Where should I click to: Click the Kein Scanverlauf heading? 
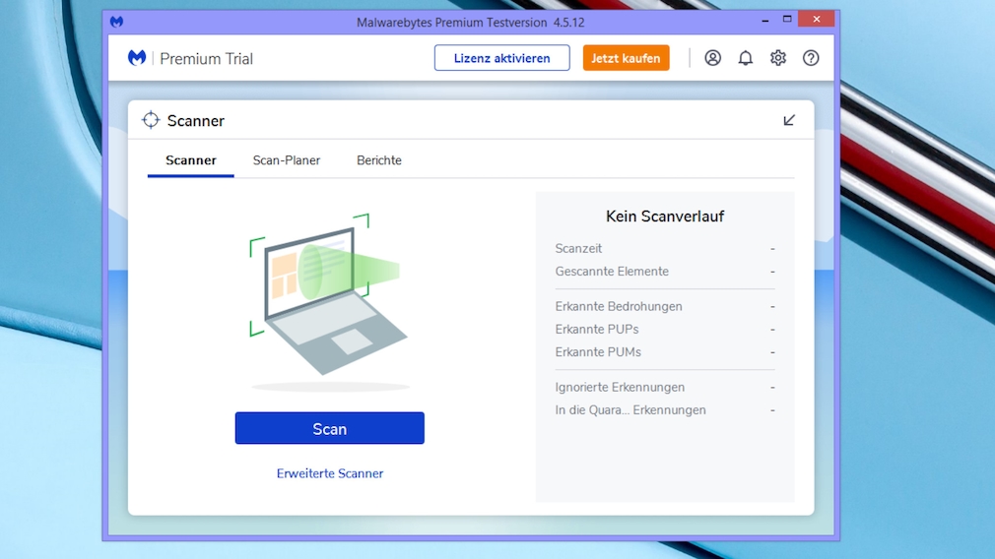(664, 217)
